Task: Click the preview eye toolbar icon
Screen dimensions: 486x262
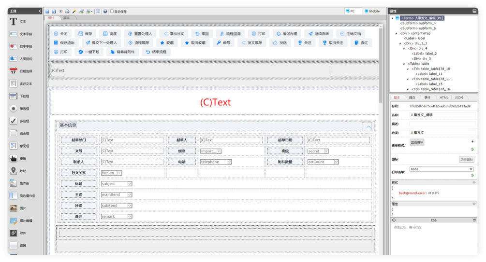Action: tap(61, 12)
